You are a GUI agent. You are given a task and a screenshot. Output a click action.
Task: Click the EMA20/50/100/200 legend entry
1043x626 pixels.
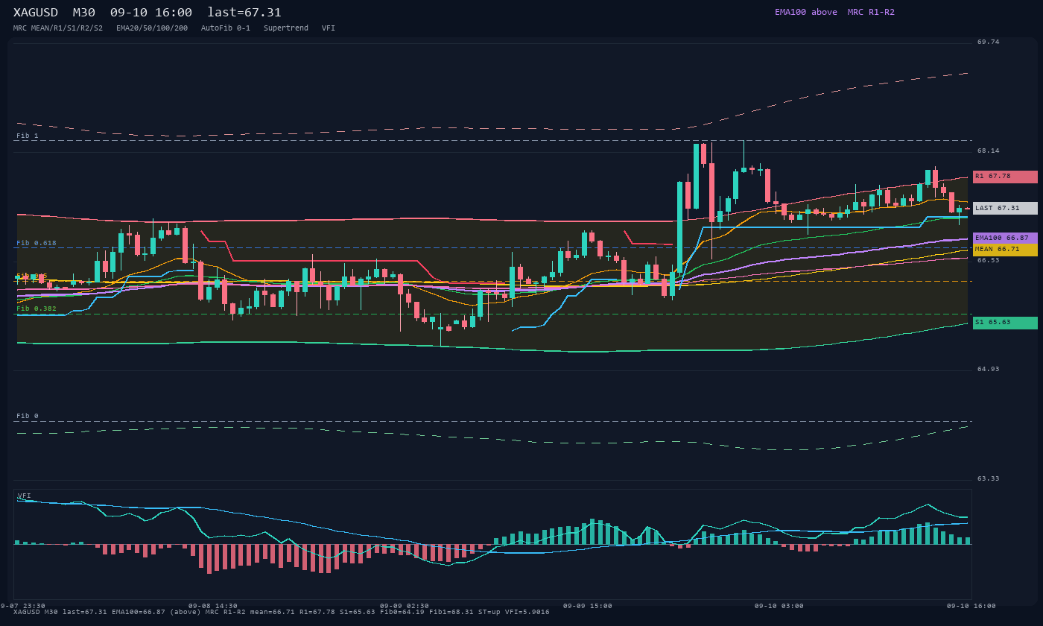click(152, 28)
